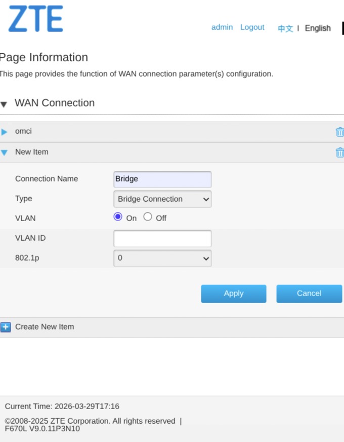Disable VLAN with the Off radio button
This screenshot has height=442, width=344.
[148, 217]
